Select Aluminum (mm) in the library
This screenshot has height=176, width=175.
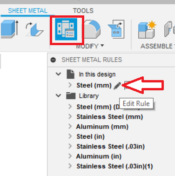click(x=102, y=127)
